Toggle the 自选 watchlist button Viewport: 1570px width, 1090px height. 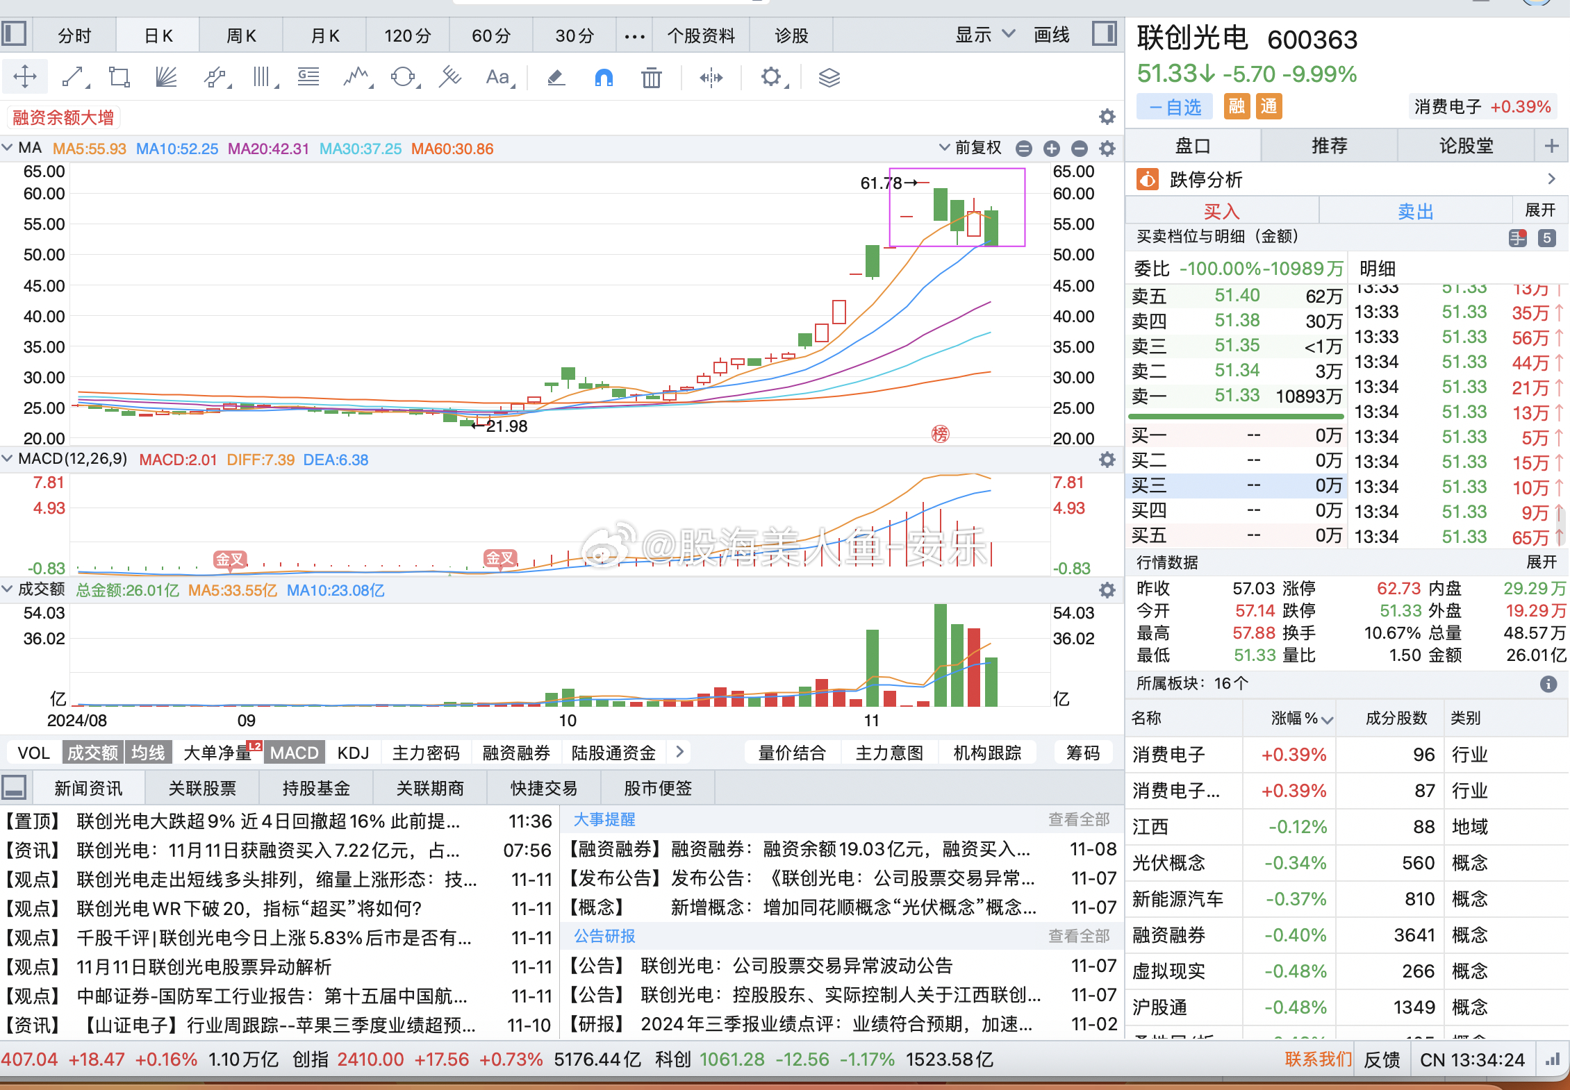tap(1175, 107)
